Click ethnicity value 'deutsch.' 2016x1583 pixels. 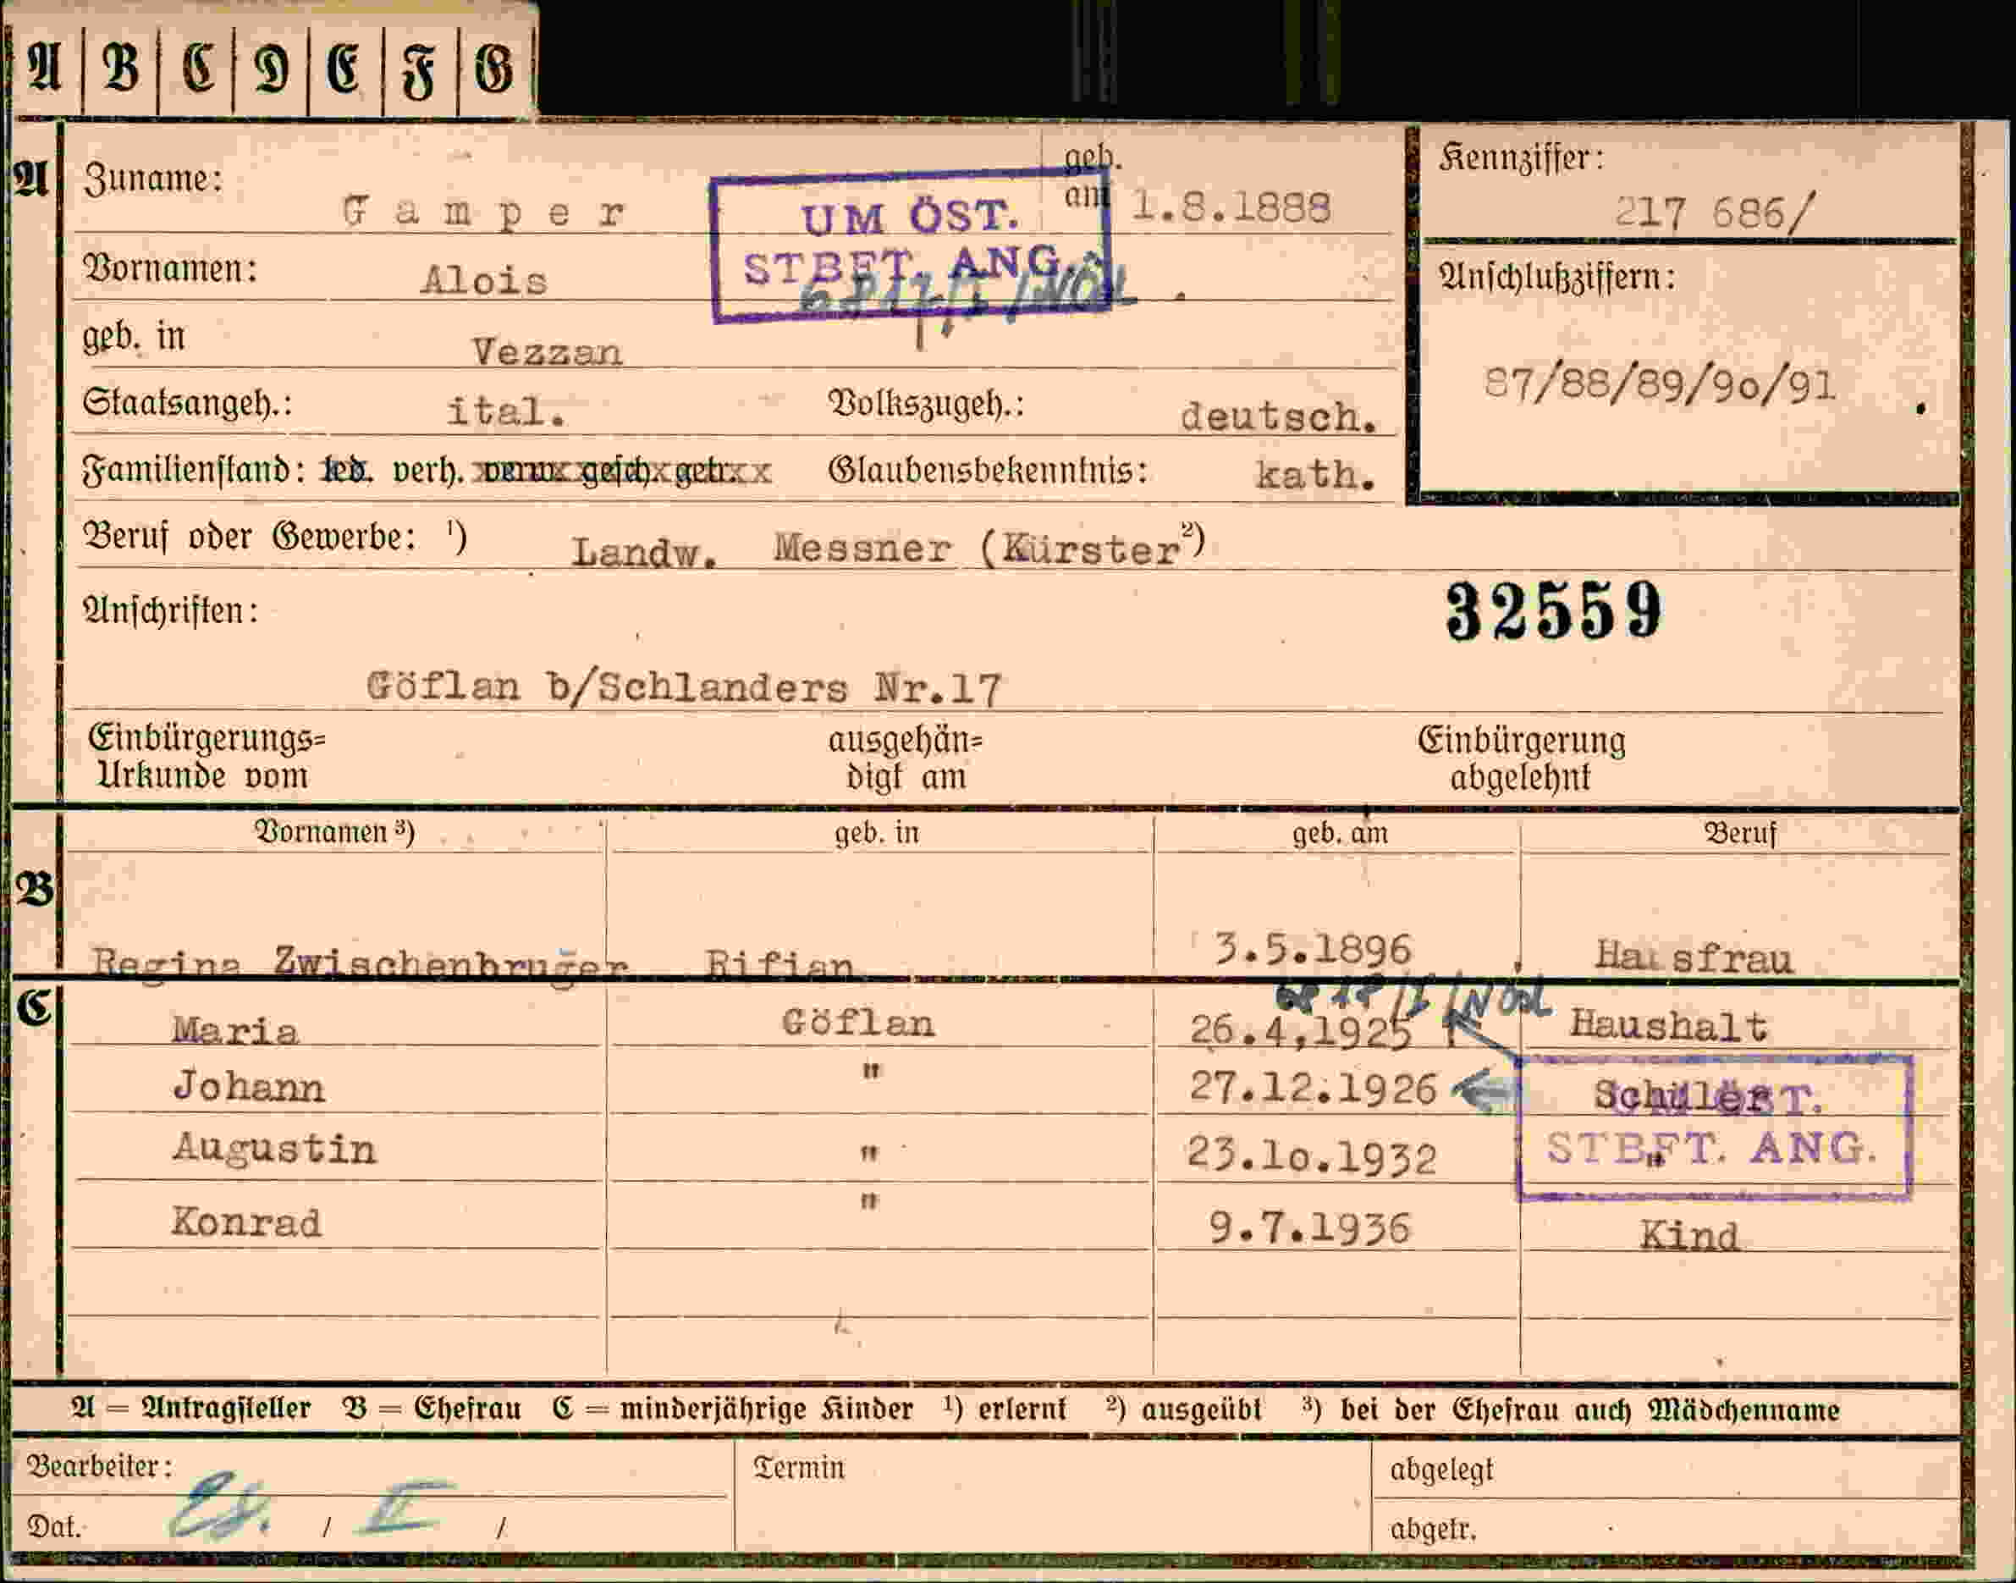point(1279,416)
